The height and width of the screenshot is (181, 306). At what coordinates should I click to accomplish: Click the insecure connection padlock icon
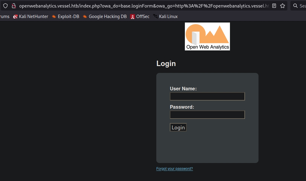point(13,6)
